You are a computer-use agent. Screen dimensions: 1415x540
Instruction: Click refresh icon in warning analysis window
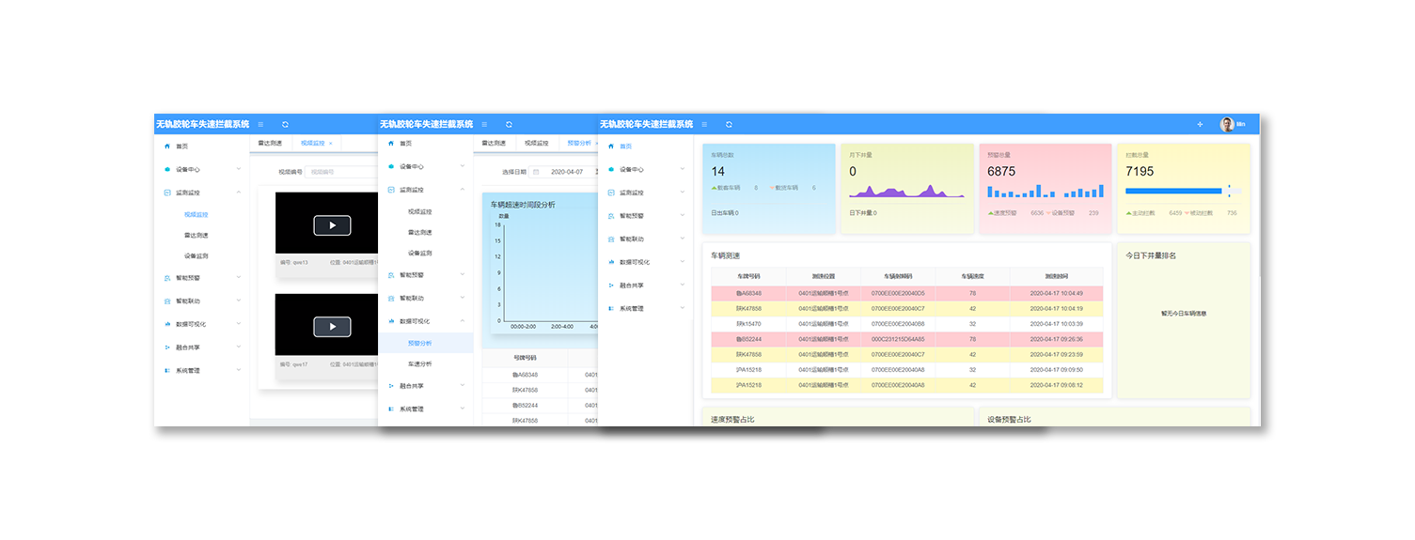pos(509,124)
